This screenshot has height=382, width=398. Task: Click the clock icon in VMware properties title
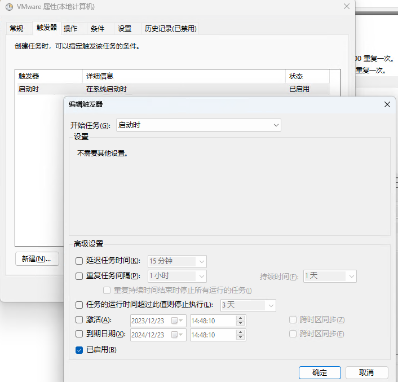pyautogui.click(x=9, y=7)
